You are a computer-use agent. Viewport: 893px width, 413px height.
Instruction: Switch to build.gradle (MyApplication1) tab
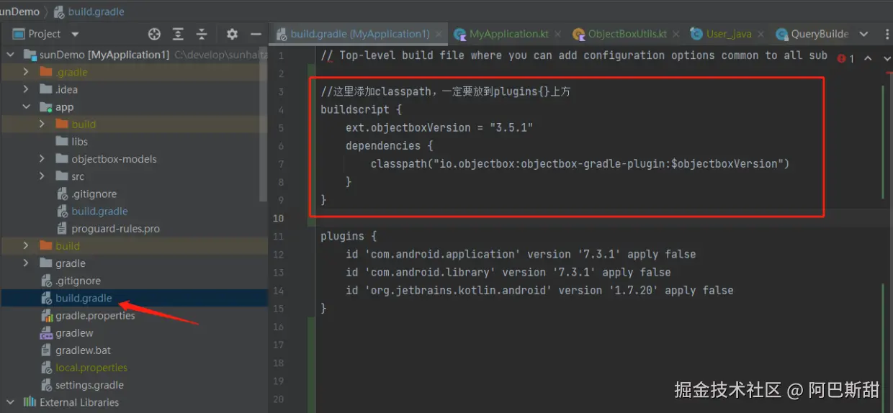pos(359,34)
